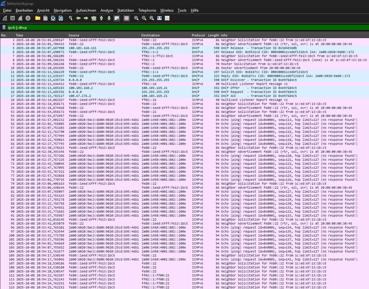Reset text to normal size
Screen dimensions: 369x289
(152, 18)
